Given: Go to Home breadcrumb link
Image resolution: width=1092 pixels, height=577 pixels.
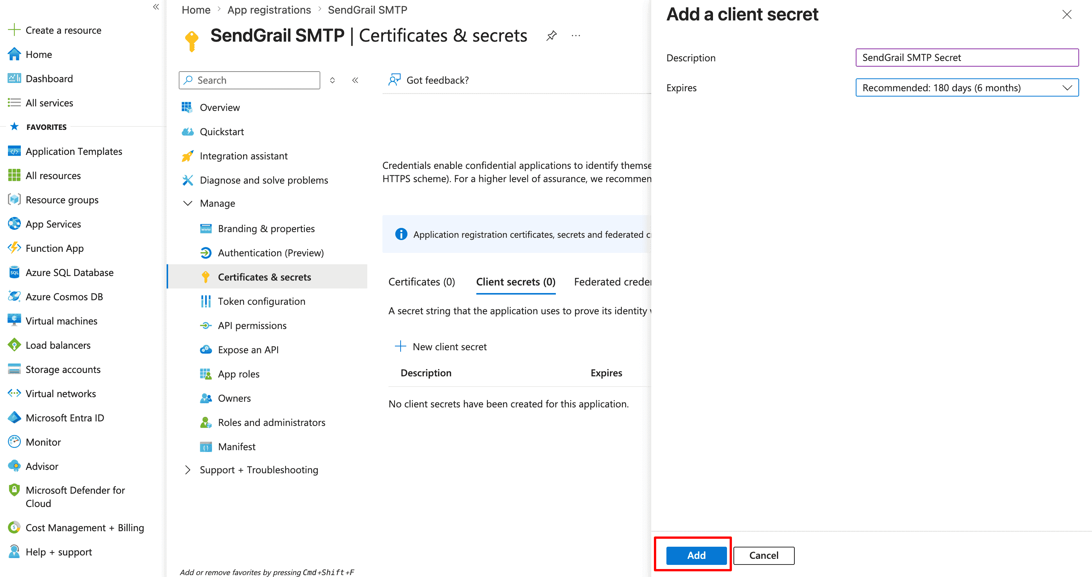Looking at the screenshot, I should coord(196,10).
